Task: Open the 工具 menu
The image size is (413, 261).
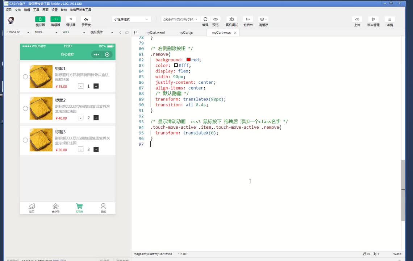Action: (36, 10)
